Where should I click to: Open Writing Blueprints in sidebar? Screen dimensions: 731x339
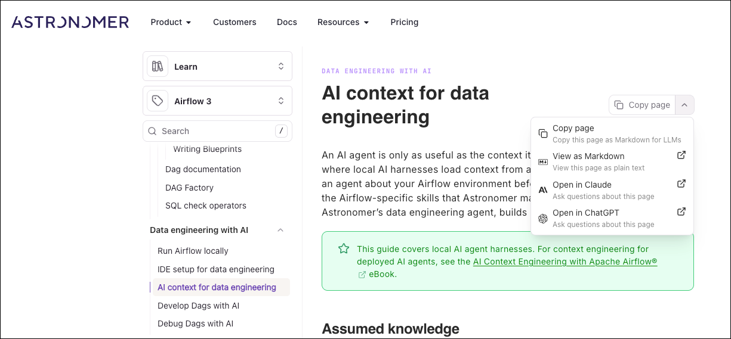(208, 149)
